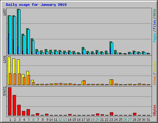
Task: Click the red KBytes bar for day 2
Action: [x=14, y=105]
